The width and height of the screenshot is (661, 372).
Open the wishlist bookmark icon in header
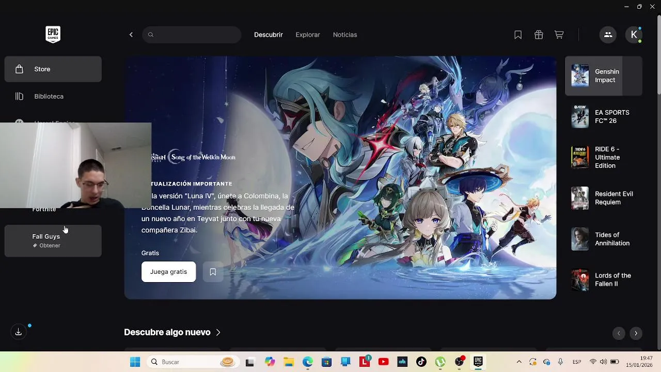[518, 35]
